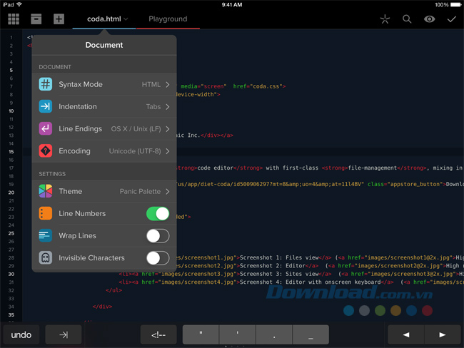The image size is (464, 348).
Task: Disable the Line Numbers switch
Action: click(158, 213)
